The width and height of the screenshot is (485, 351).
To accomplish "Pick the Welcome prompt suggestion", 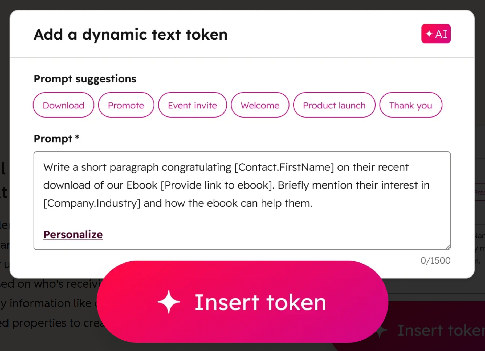I will [260, 105].
